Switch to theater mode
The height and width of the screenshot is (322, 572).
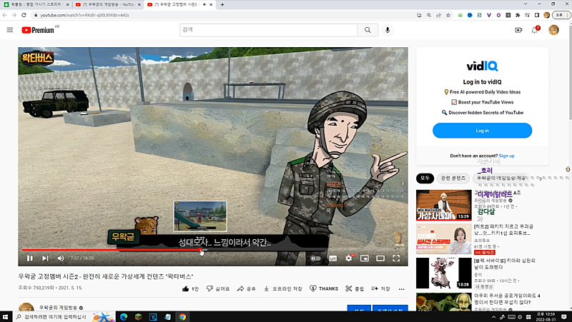click(380, 258)
